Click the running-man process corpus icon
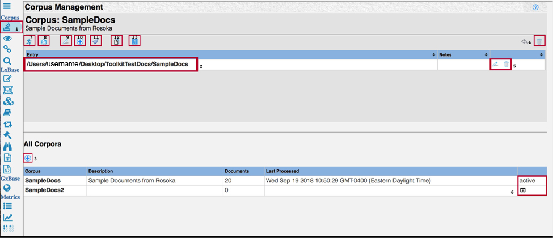The height and width of the screenshot is (238, 553). click(29, 41)
